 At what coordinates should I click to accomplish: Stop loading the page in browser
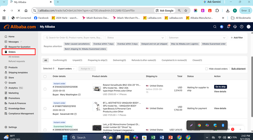click(19, 11)
